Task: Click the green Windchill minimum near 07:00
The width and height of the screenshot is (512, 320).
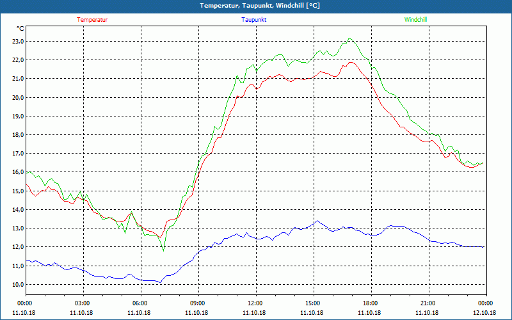Action: click(x=163, y=251)
